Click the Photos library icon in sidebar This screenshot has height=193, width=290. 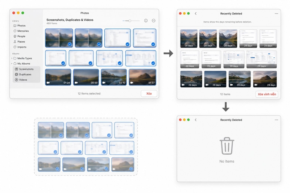point(15,26)
